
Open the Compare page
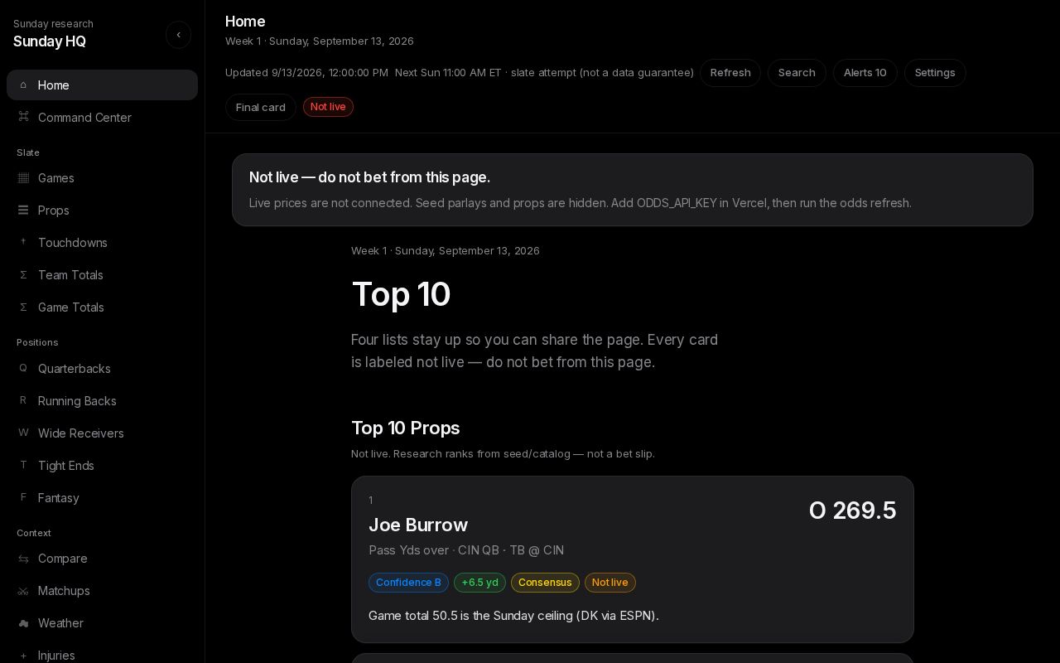102,559
